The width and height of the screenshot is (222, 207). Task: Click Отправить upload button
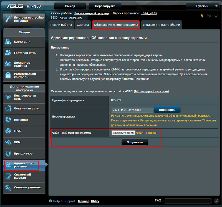coord(135,142)
